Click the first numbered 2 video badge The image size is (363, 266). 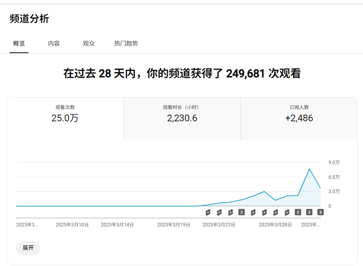click(x=242, y=212)
